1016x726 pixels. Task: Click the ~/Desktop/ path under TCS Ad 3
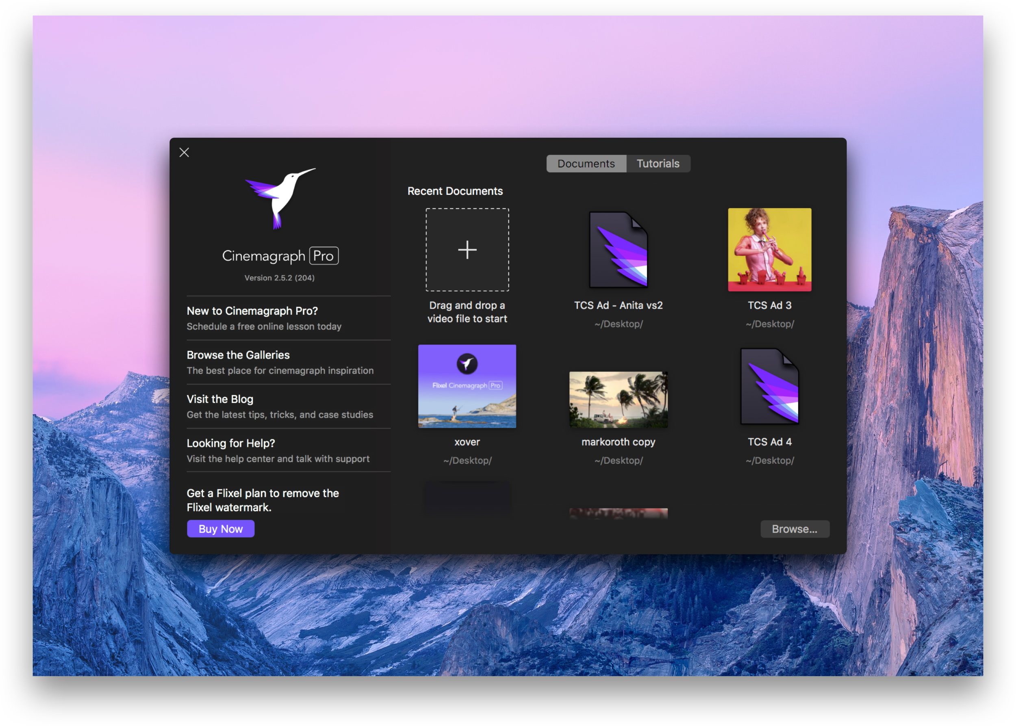[769, 324]
